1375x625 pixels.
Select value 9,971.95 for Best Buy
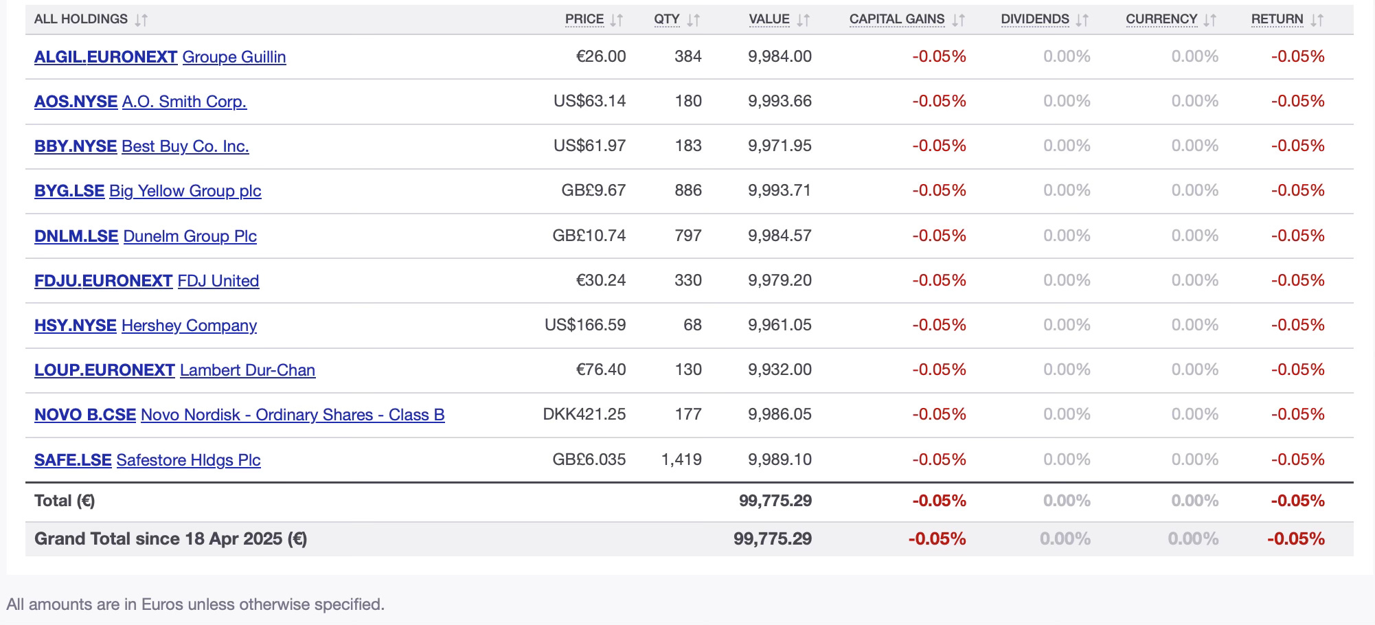(x=780, y=146)
